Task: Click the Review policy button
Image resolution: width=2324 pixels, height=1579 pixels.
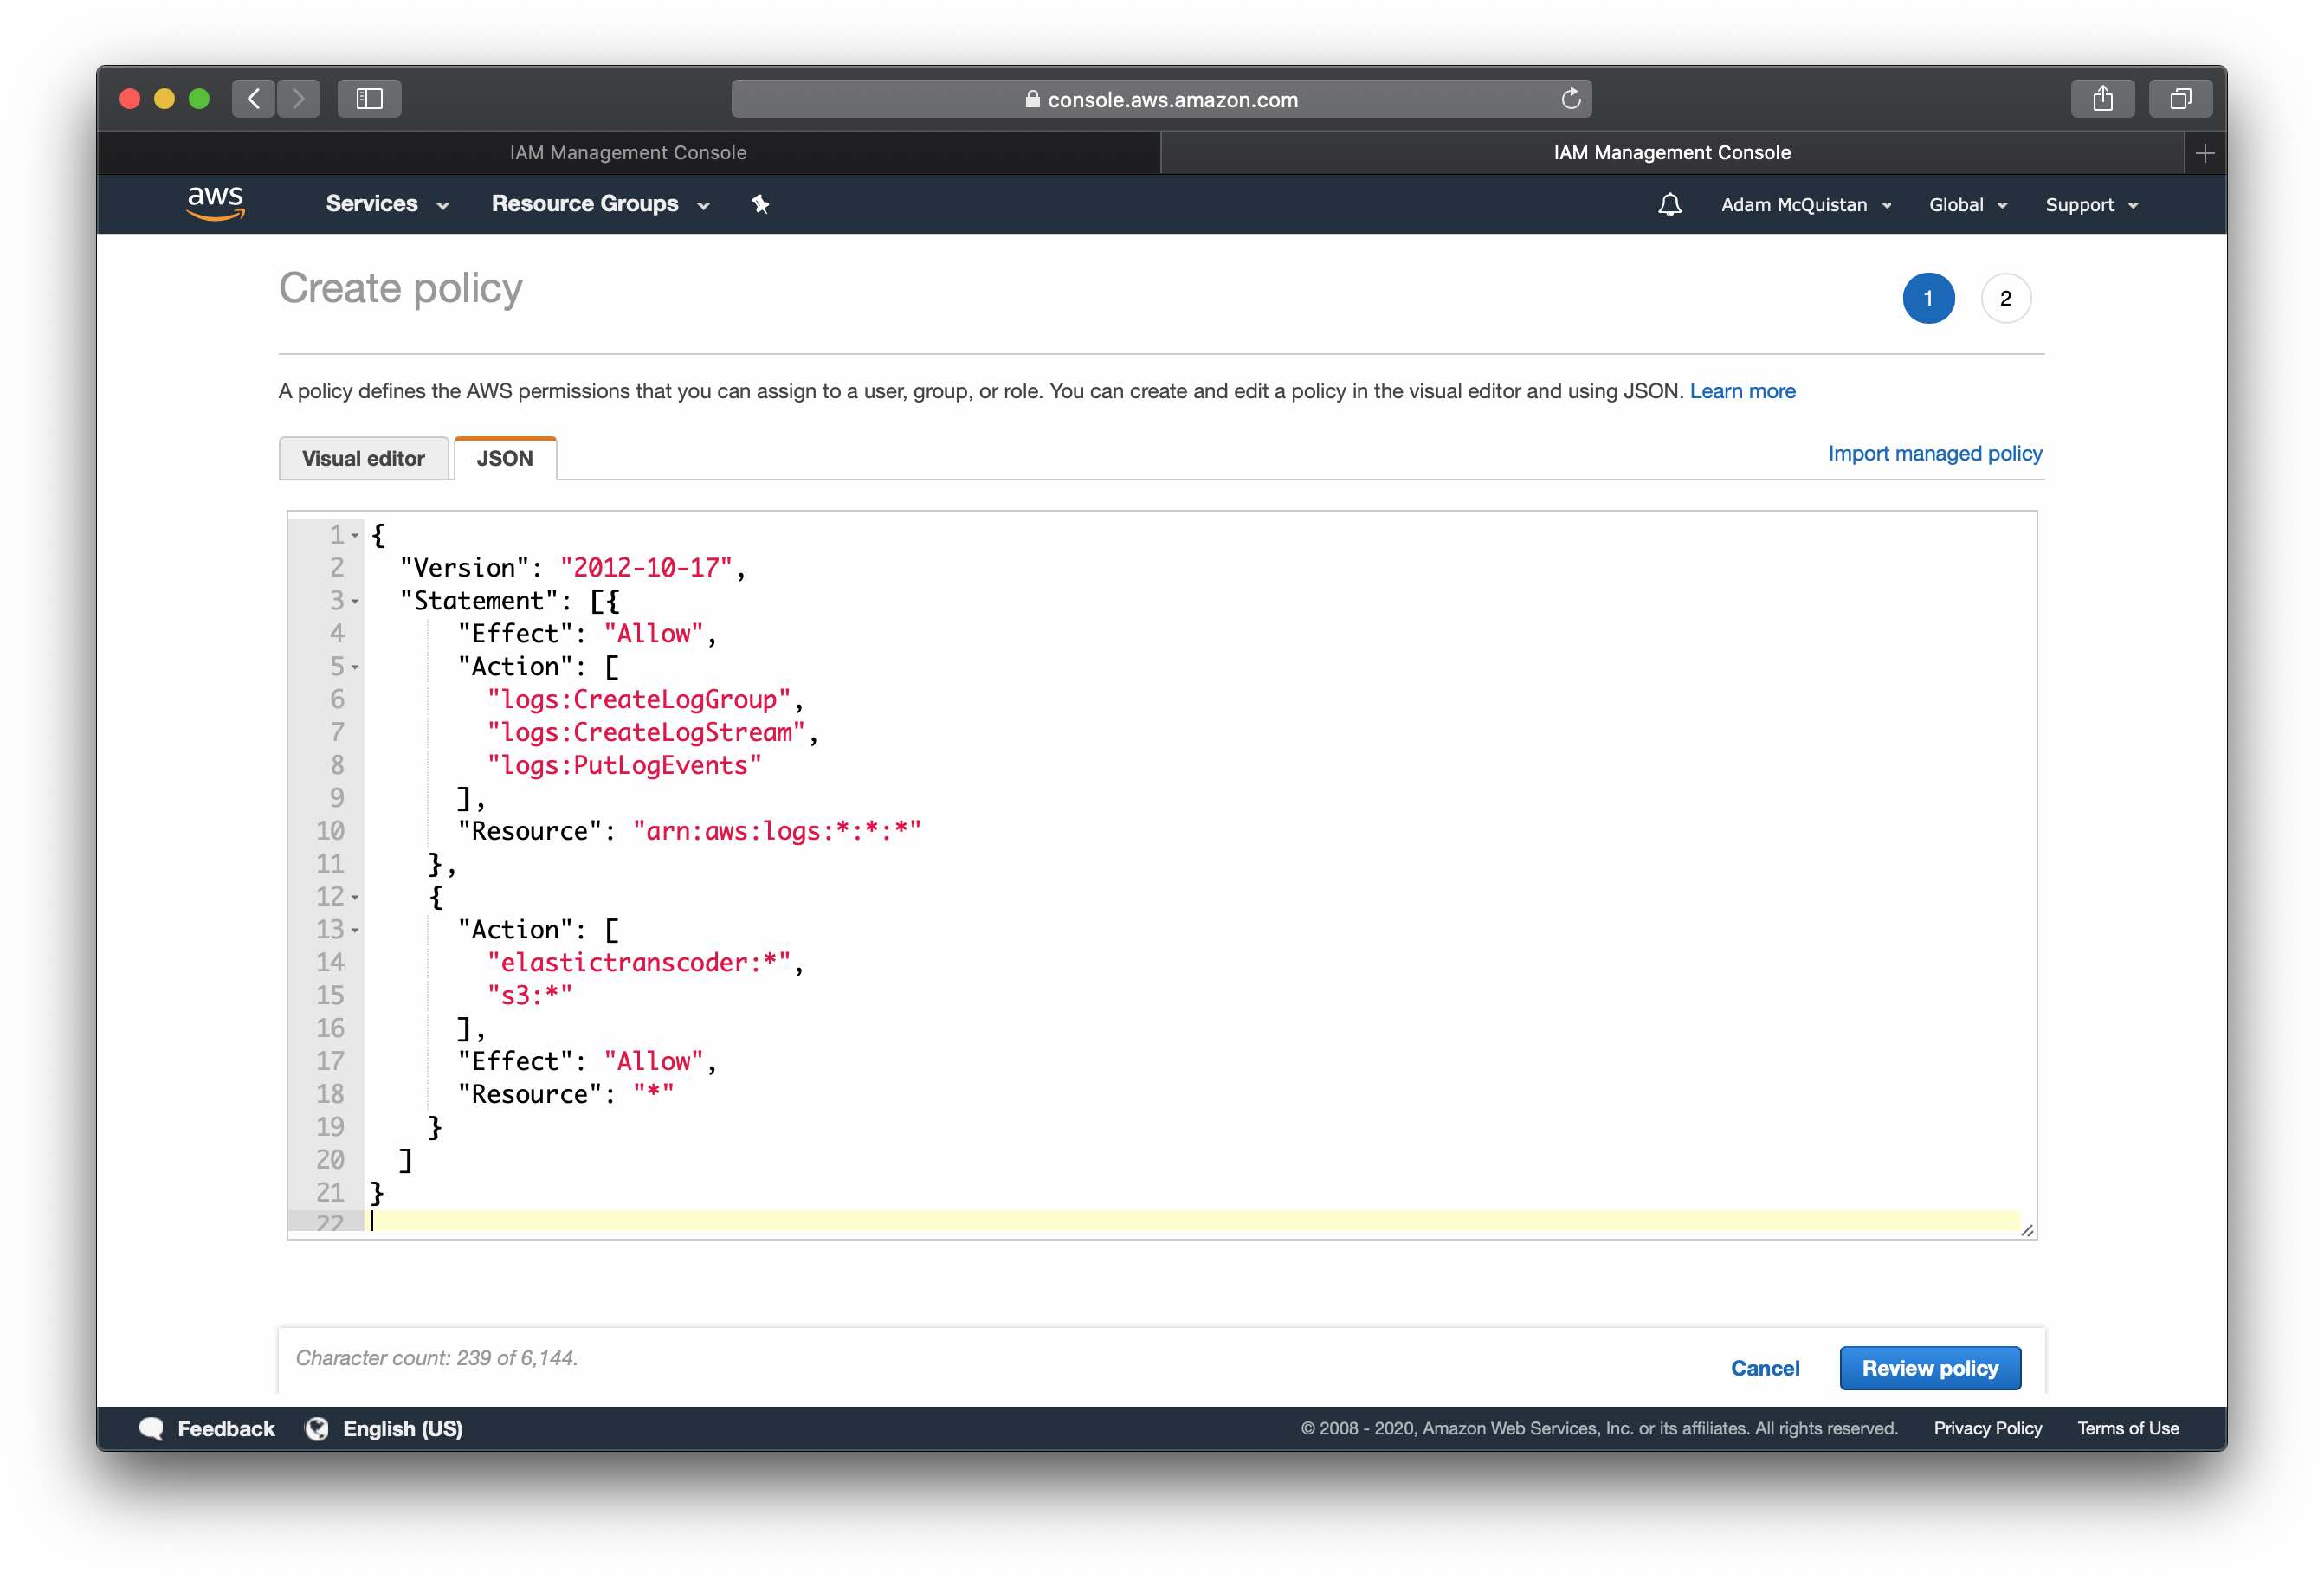Action: click(x=1930, y=1368)
